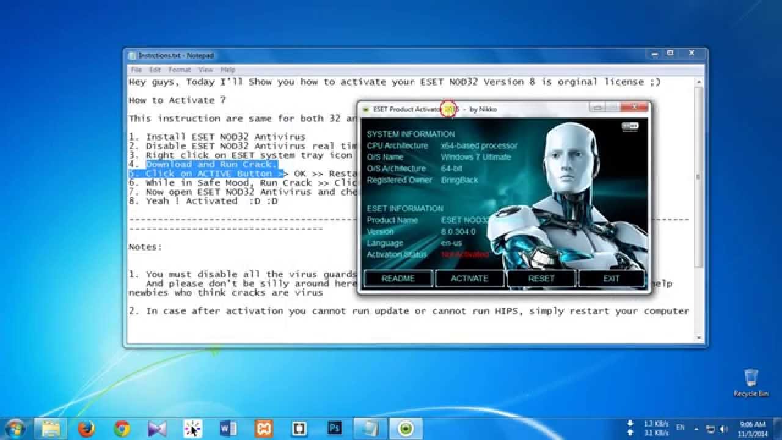Click the 'Hey guys, Today' first line
Image resolution: width=782 pixels, height=440 pixels.
[x=395, y=82]
